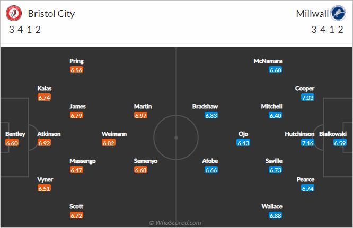Image resolution: width=353 pixels, height=228 pixels.
Task: Select player Atkinson in defence
Action: (49, 134)
